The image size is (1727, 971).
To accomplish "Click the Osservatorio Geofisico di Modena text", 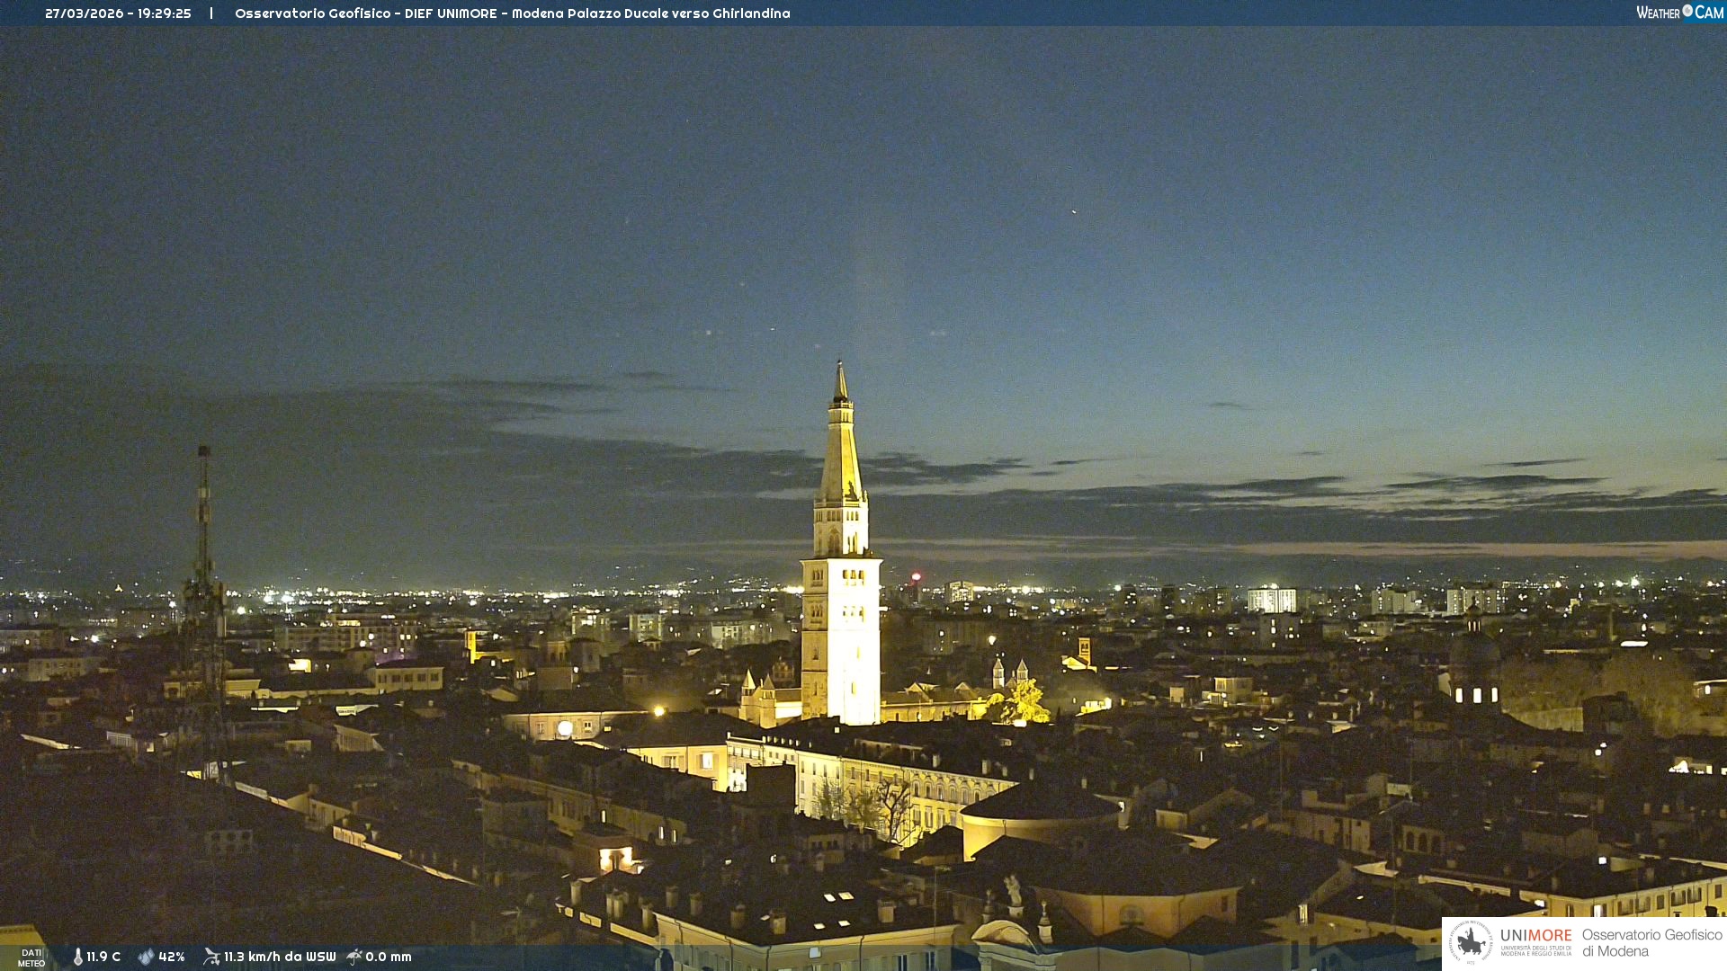I will (1651, 942).
